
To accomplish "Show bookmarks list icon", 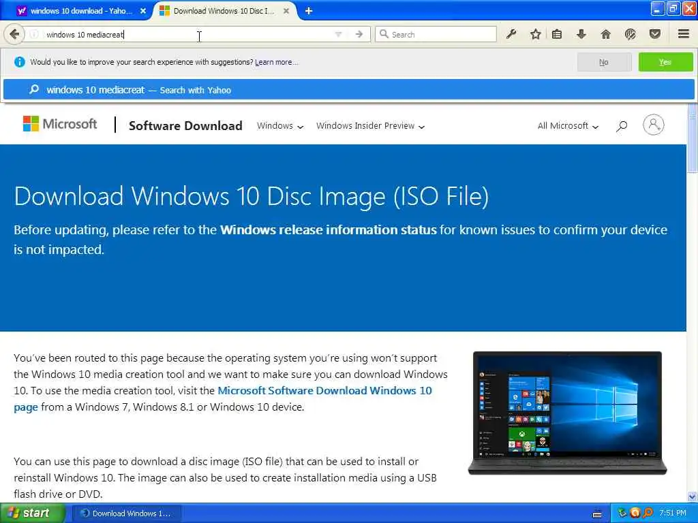I will pyautogui.click(x=557, y=34).
